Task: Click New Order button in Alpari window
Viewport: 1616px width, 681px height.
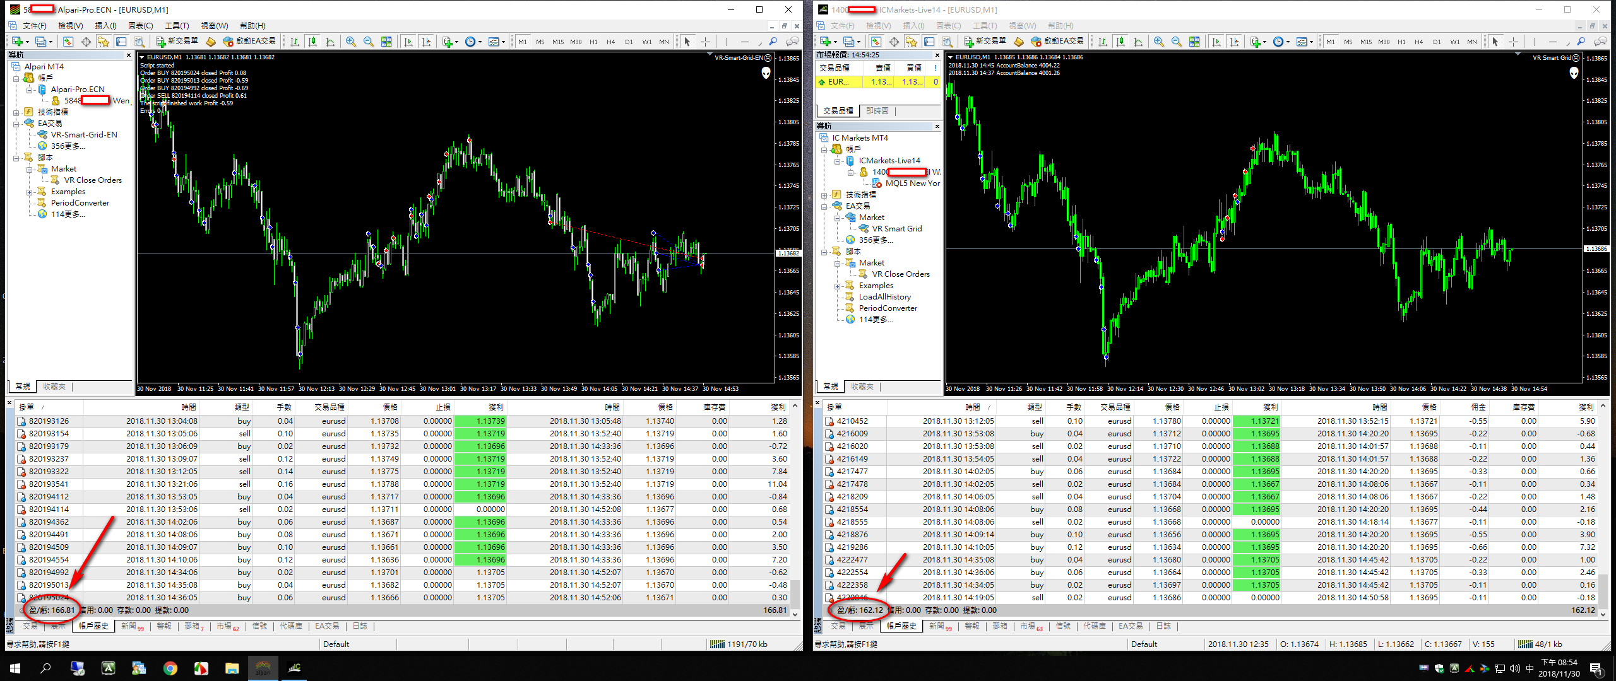Action: point(177,41)
